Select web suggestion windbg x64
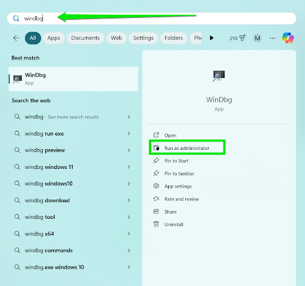305x286 pixels. 73,234
